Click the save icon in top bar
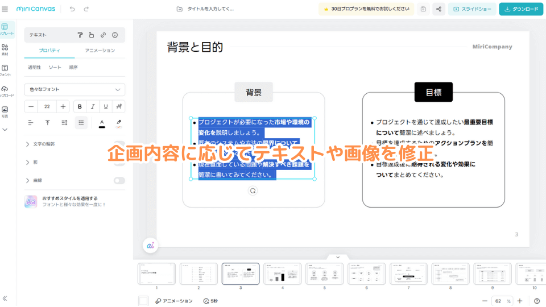This screenshot has width=546, height=307. pos(423,9)
